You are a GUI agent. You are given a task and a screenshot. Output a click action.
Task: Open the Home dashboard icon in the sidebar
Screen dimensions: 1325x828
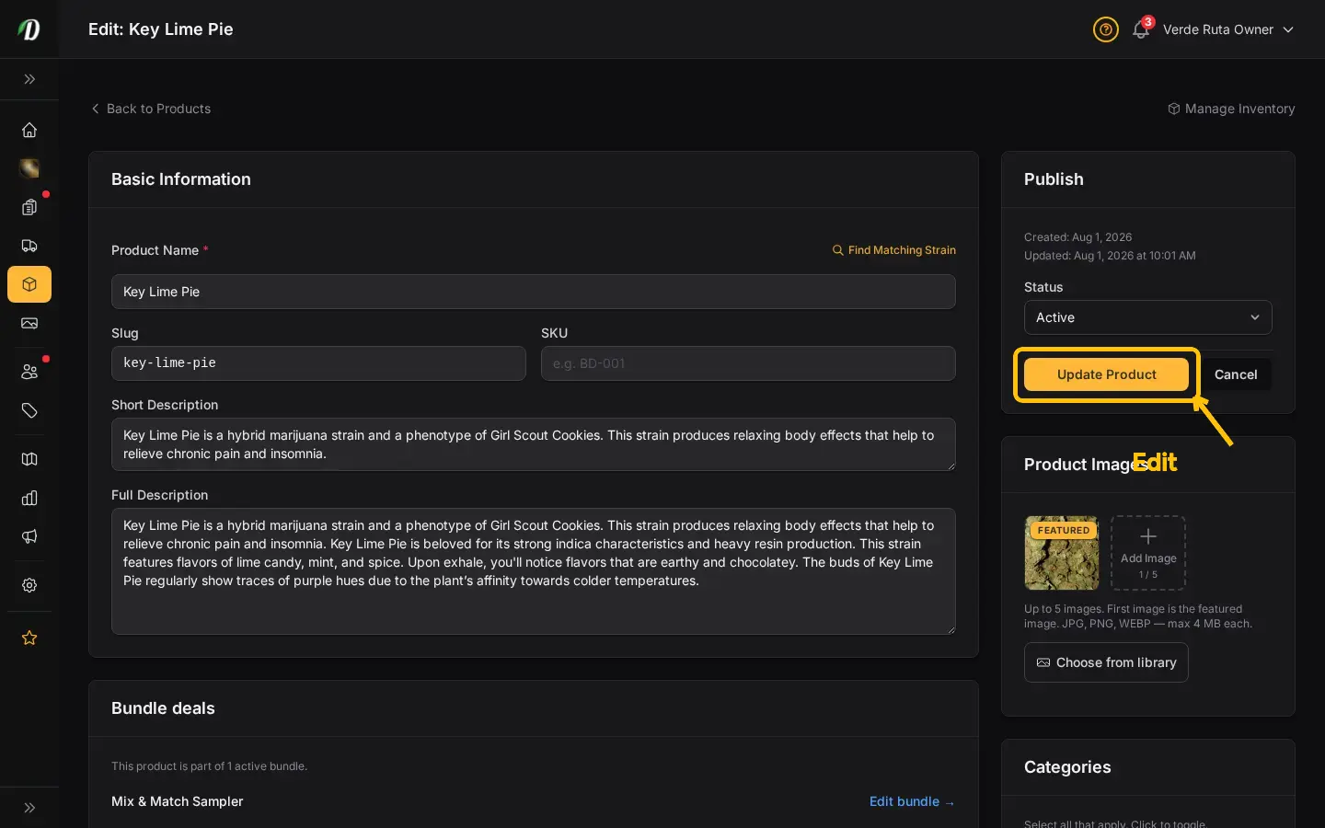point(29,130)
